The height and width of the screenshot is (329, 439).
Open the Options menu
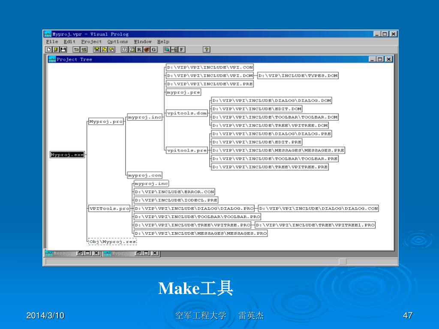[x=117, y=42]
